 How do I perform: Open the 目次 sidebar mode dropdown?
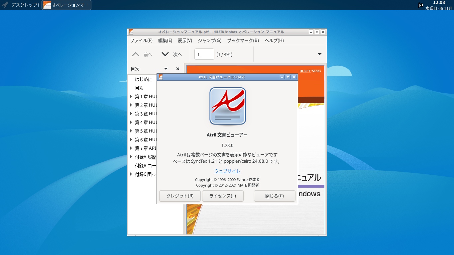click(x=166, y=69)
